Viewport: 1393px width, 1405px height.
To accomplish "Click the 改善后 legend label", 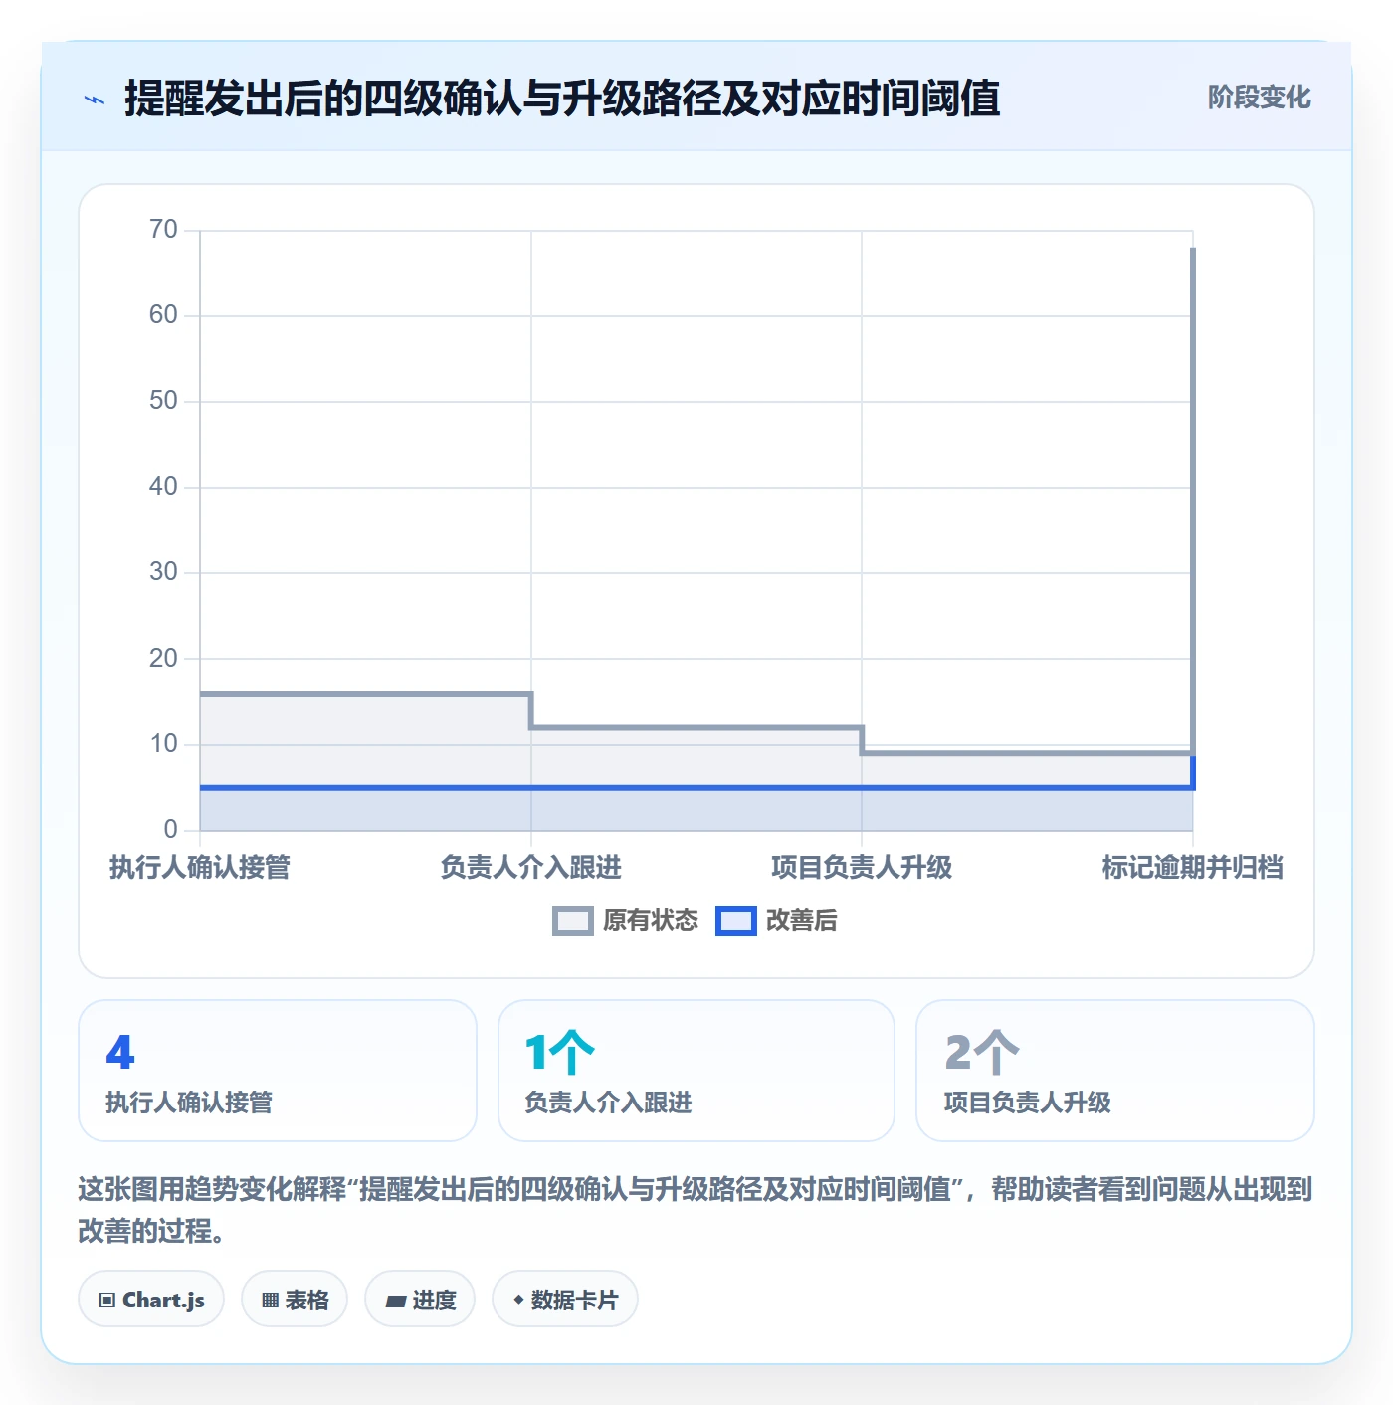I will point(802,921).
